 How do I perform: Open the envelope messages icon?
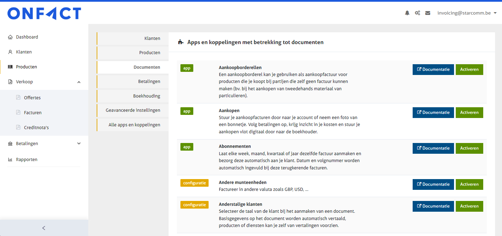[428, 13]
